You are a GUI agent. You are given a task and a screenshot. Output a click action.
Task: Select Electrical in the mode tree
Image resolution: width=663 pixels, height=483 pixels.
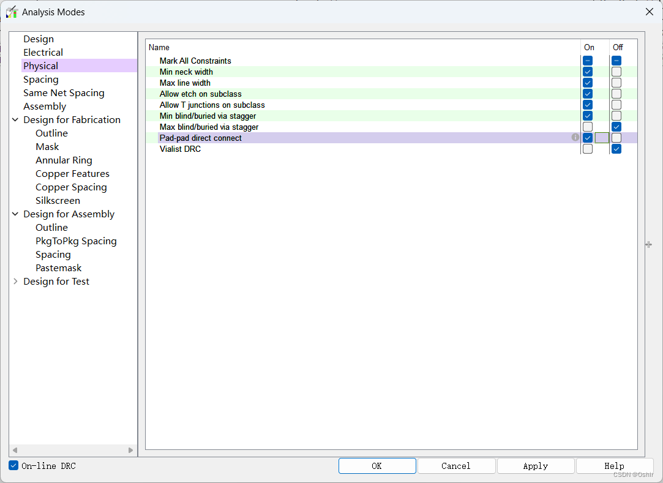coord(43,53)
